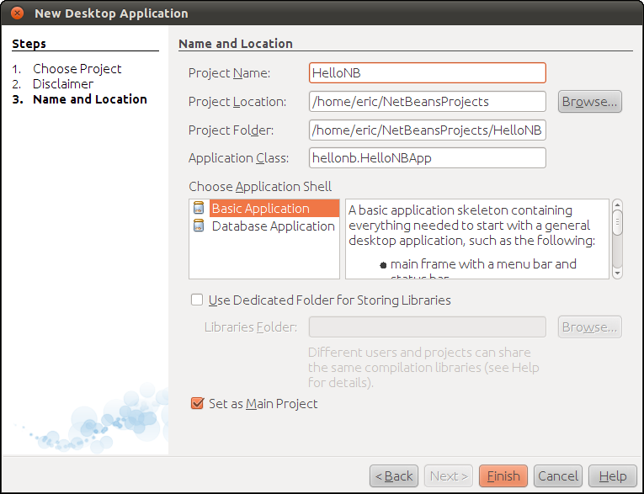Click the Choose Project step label
Image resolution: width=644 pixels, height=494 pixels.
[x=77, y=68]
